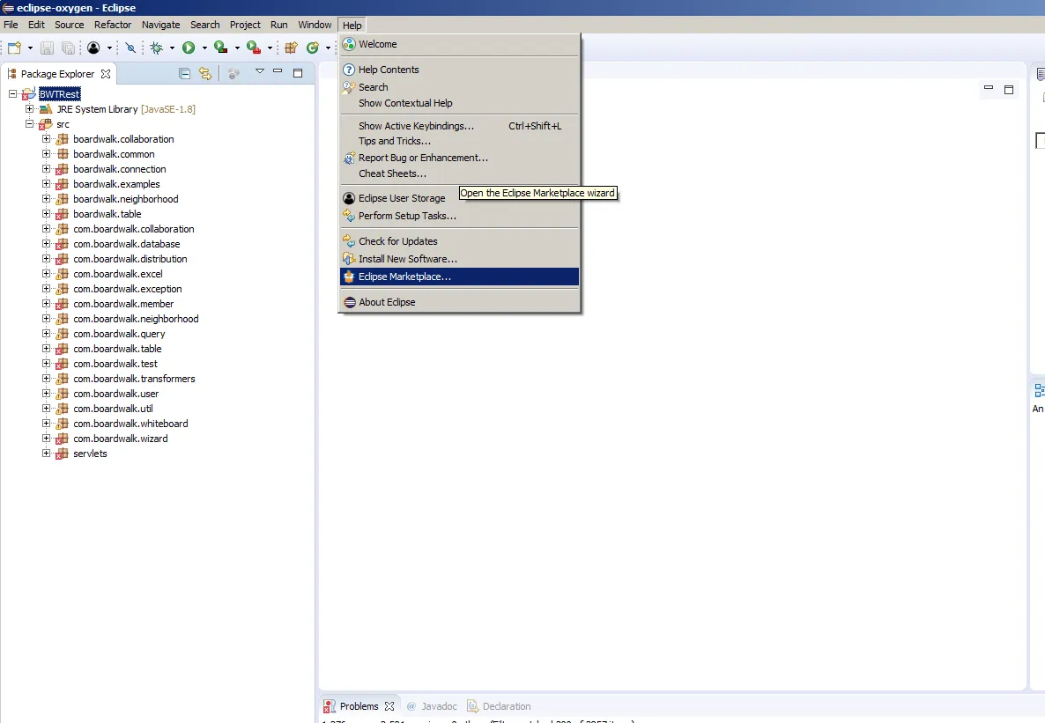
Task: Open the New Java Class dropdown arrow
Action: [x=328, y=48]
